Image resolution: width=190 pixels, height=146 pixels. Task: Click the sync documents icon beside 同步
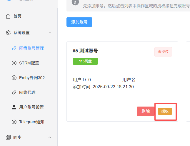coord(8,137)
